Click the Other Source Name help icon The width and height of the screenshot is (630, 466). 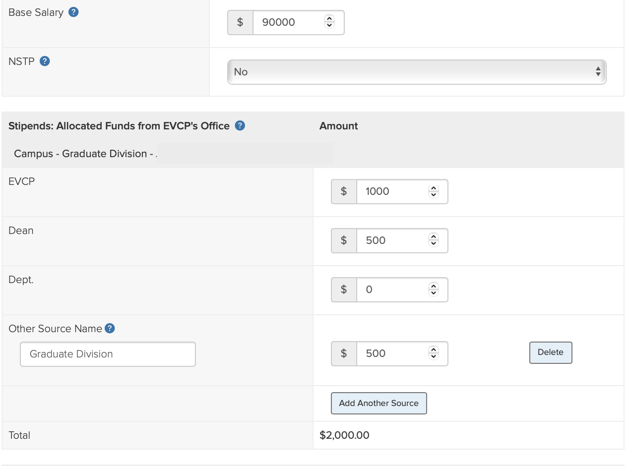click(x=110, y=328)
